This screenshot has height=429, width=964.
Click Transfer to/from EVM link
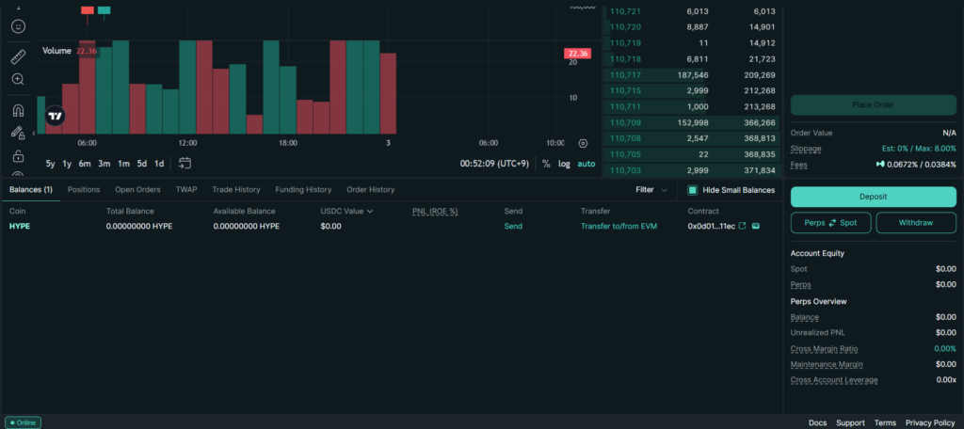coord(620,226)
